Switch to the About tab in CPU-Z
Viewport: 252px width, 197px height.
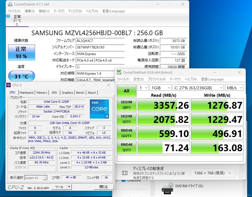click(x=92, y=93)
